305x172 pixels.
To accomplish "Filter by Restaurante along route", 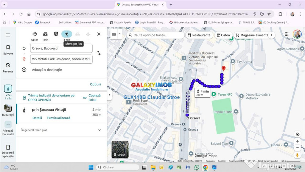I will (199, 35).
